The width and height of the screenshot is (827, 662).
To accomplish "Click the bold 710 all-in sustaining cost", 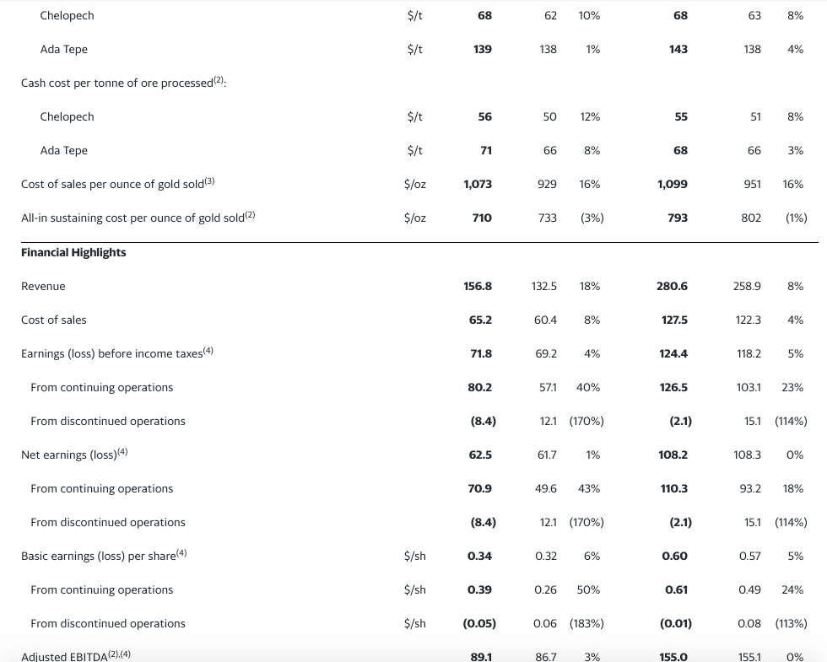I will [x=482, y=218].
